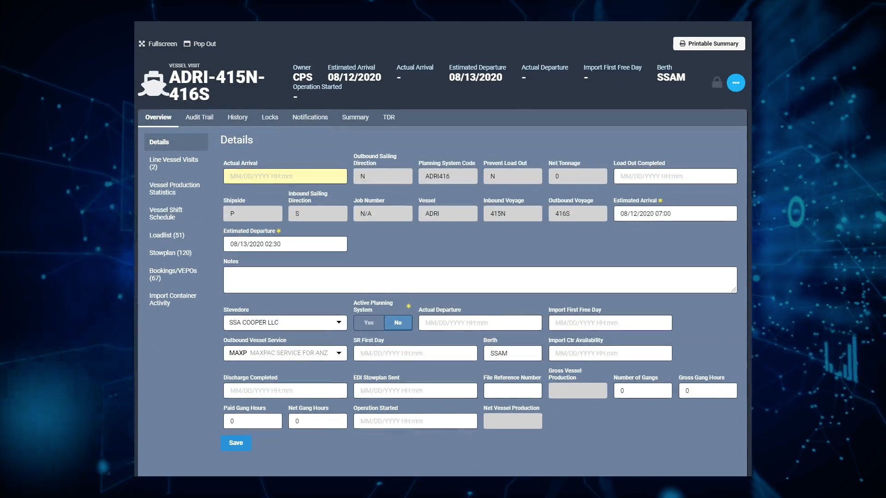The height and width of the screenshot is (498, 886).
Task: Toggle Prevent Load Out field value
Action: pyautogui.click(x=512, y=176)
